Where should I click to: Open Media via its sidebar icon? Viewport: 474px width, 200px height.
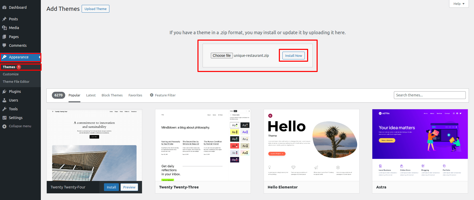[x=4, y=28]
